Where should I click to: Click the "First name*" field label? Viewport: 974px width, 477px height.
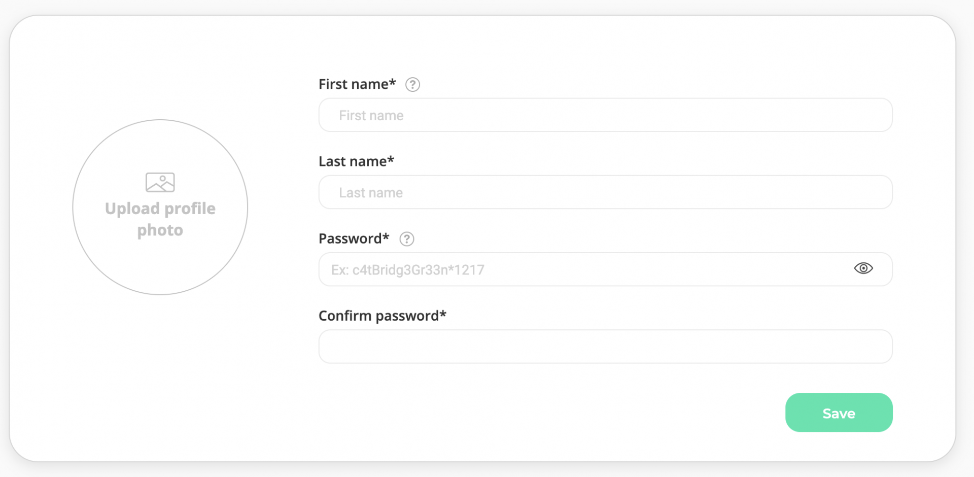tap(357, 84)
